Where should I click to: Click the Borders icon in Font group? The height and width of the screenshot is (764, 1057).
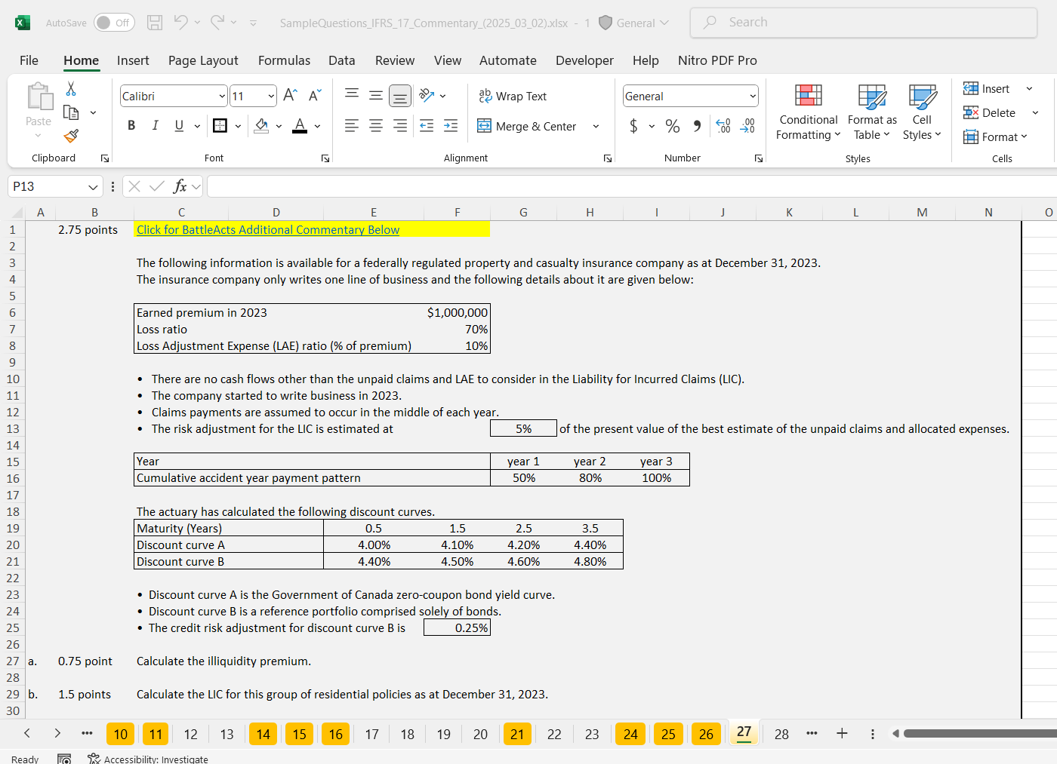(220, 126)
